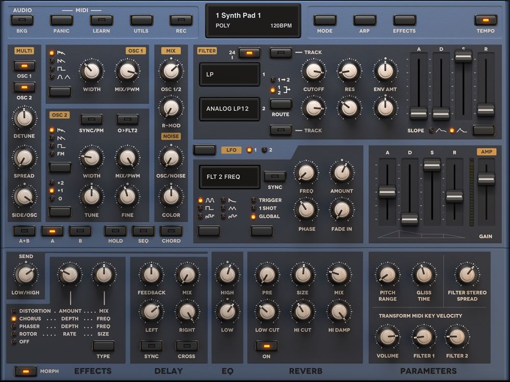The image size is (510, 382).
Task: Select the A+B layer button
Action: coord(24,231)
